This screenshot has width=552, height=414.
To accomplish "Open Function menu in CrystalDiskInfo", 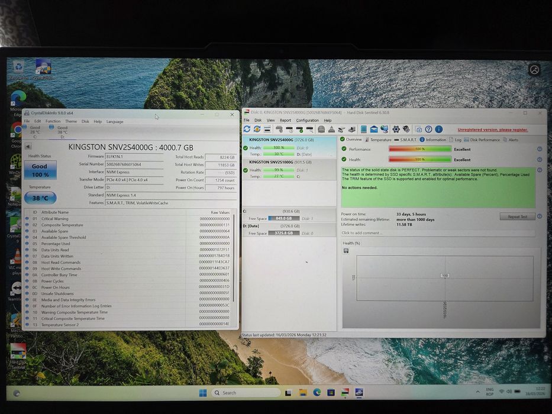I will (x=53, y=121).
